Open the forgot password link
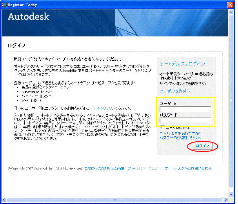Image resolution: width=238 pixels, height=204 pixels. pos(180,137)
